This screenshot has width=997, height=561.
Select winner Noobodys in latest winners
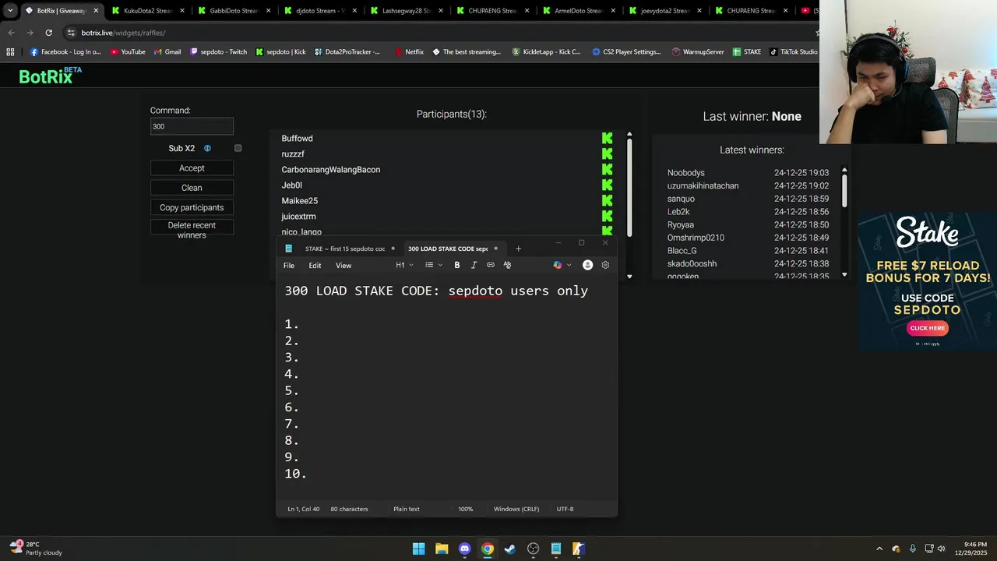pos(686,173)
